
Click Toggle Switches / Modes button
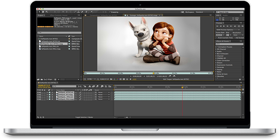84,117
